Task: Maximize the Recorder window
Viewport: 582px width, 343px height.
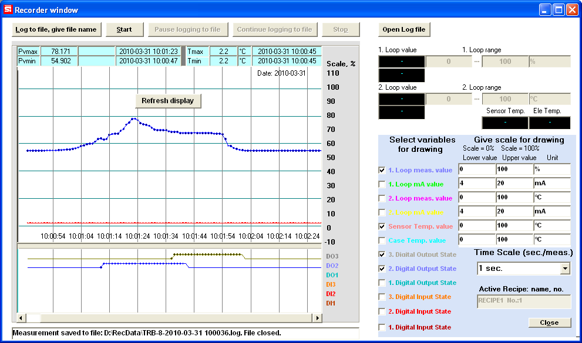Action: point(559,10)
